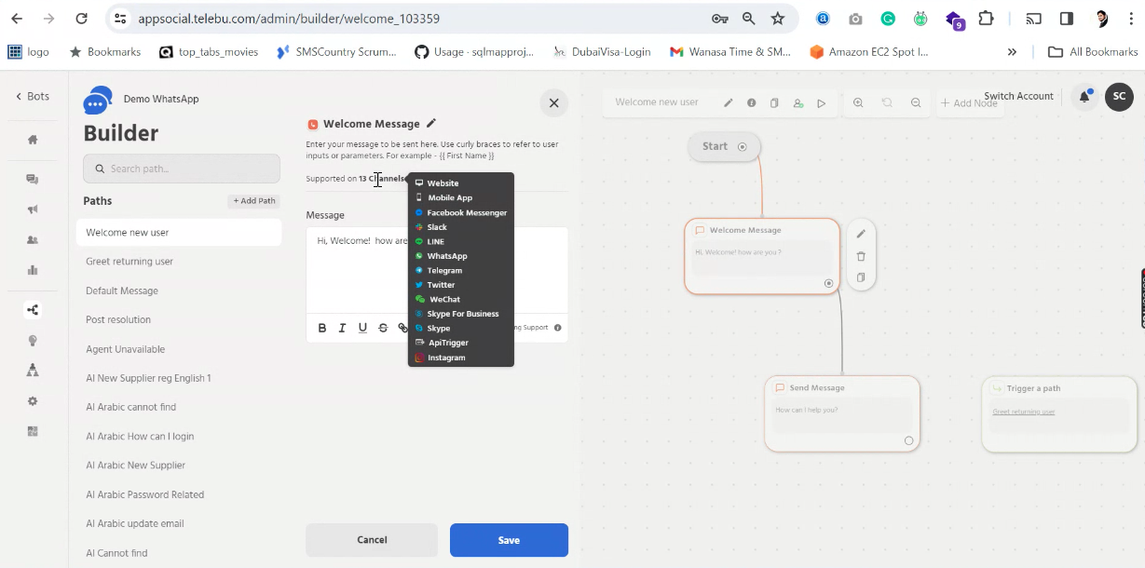This screenshot has height=568, width=1145.
Task: Open the conversations chat icon in sidebar
Action: pyautogui.click(x=33, y=179)
